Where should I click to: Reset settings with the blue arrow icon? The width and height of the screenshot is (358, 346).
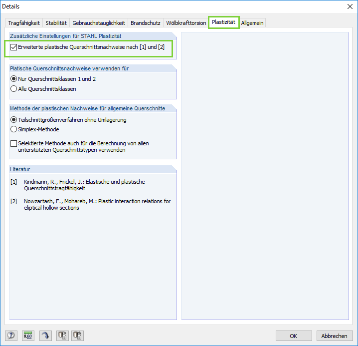point(45,336)
